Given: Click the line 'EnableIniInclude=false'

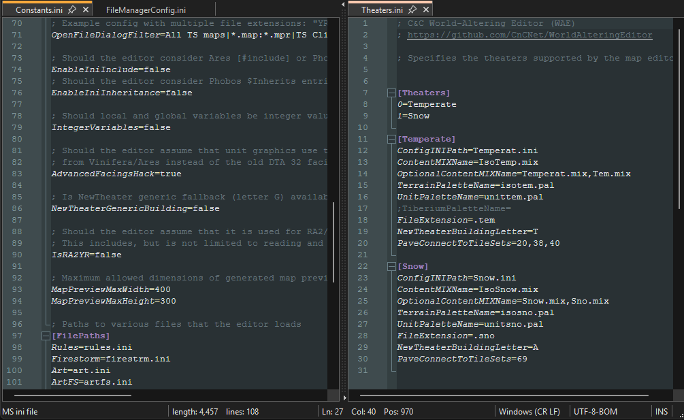Looking at the screenshot, I should tap(111, 69).
